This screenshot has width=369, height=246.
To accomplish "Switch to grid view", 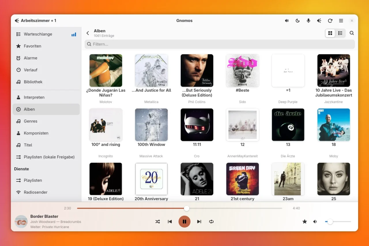I will (330, 33).
